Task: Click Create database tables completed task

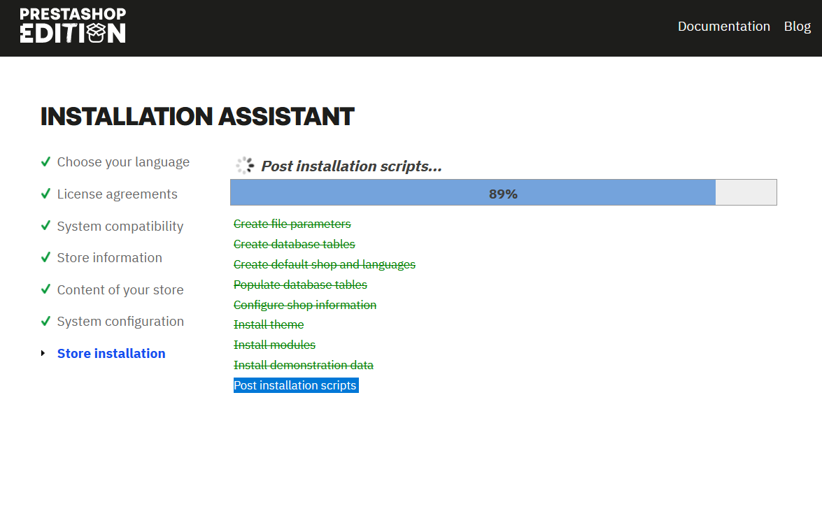Action: click(294, 245)
